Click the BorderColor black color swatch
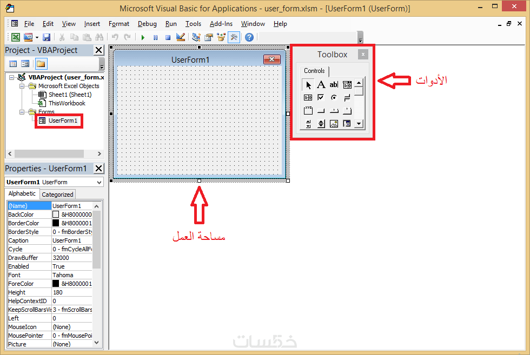The image size is (530, 355). [x=56, y=223]
